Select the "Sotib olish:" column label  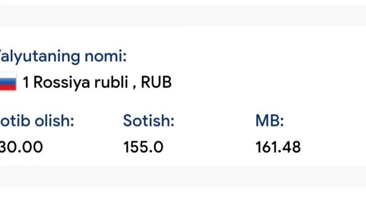[37, 121]
